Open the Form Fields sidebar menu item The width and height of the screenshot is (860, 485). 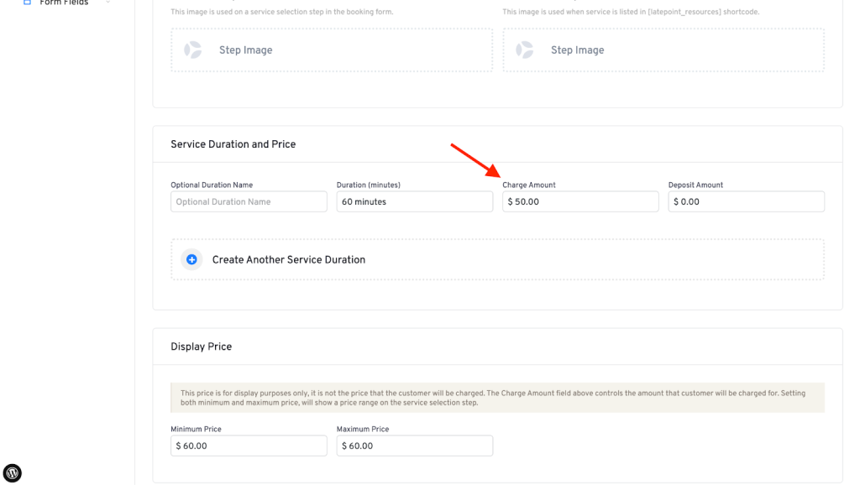(x=64, y=3)
